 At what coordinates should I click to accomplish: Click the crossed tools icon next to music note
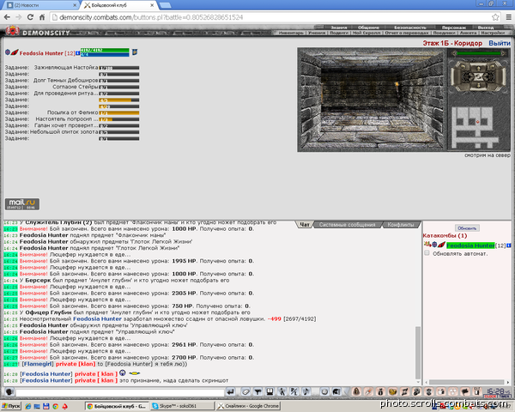coord(294,391)
